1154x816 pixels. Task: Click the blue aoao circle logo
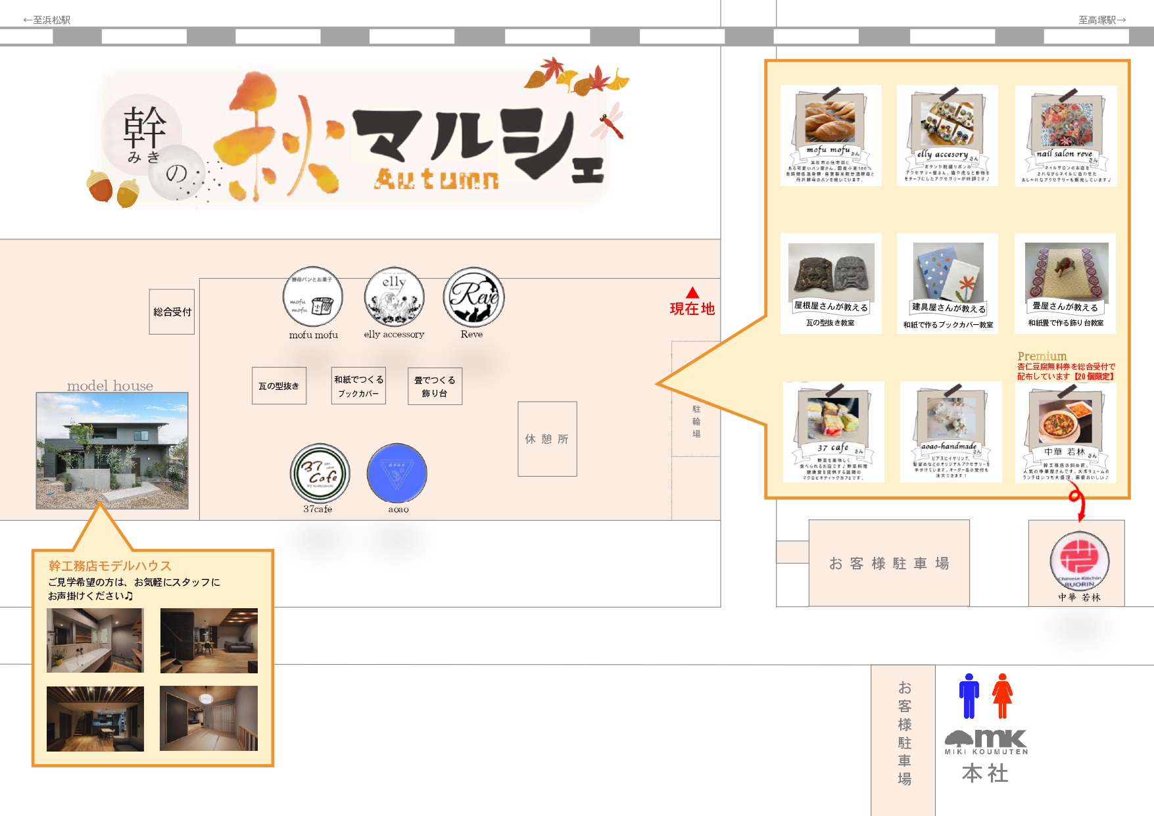(397, 473)
